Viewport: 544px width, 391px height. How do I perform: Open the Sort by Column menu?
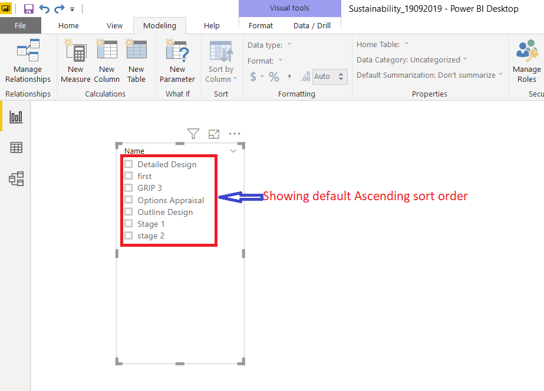[221, 62]
